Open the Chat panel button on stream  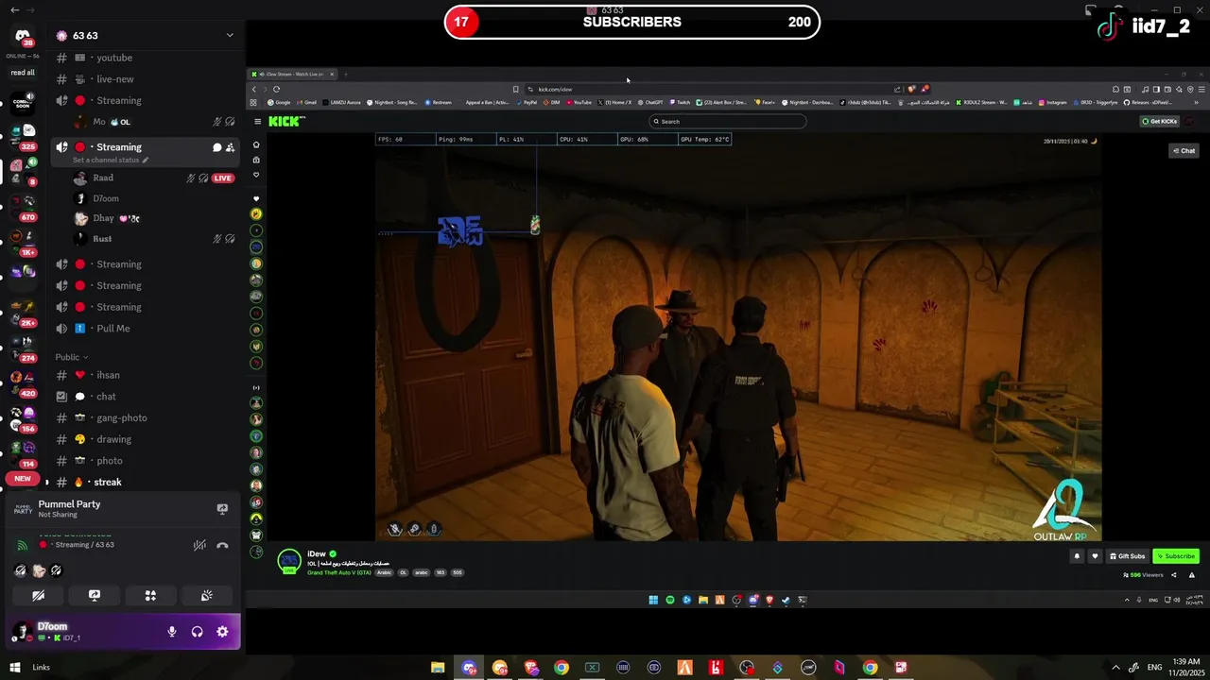(x=1184, y=150)
